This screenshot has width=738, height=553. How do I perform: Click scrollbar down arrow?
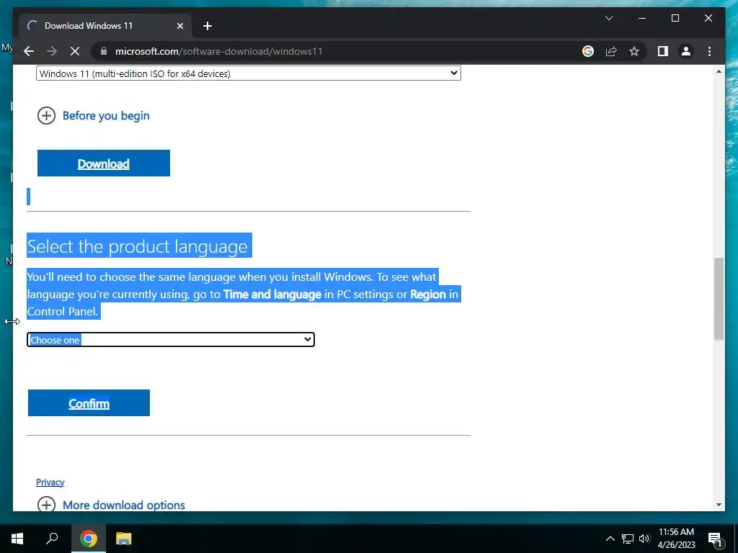pos(719,505)
